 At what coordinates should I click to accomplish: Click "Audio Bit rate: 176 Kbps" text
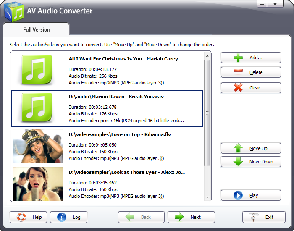93,114
